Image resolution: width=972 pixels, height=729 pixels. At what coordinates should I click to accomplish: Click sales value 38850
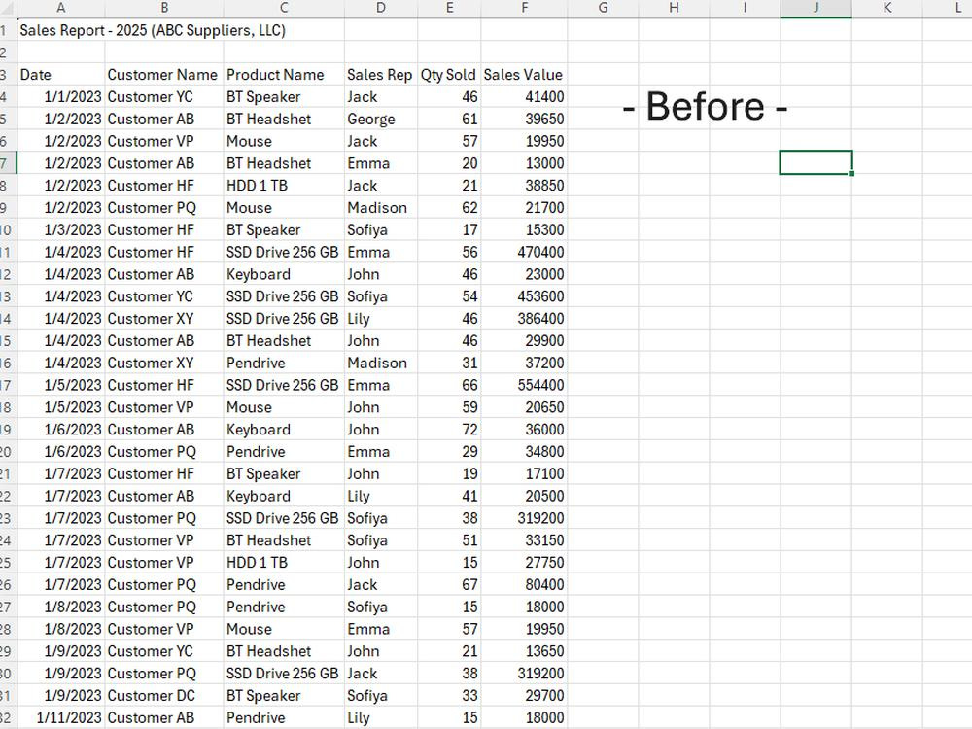(x=525, y=186)
